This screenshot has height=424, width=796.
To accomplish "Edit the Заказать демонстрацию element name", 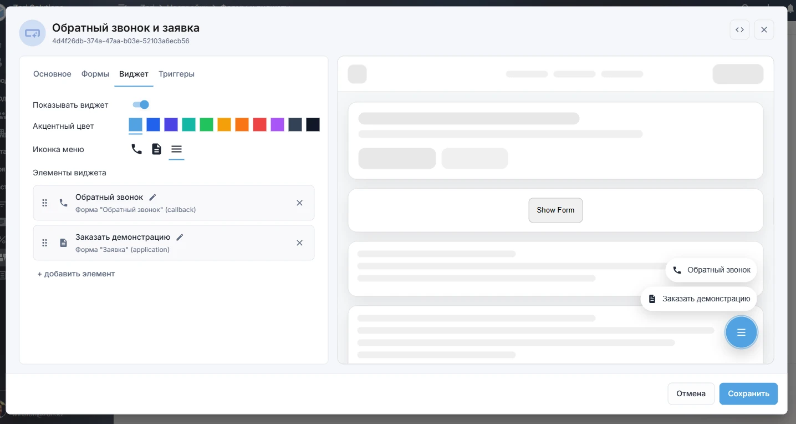I will point(180,237).
